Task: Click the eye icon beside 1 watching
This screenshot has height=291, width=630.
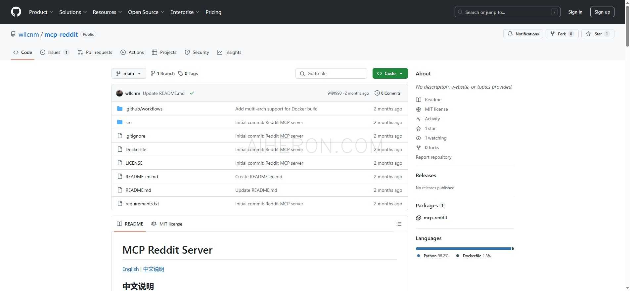Action: click(x=419, y=138)
